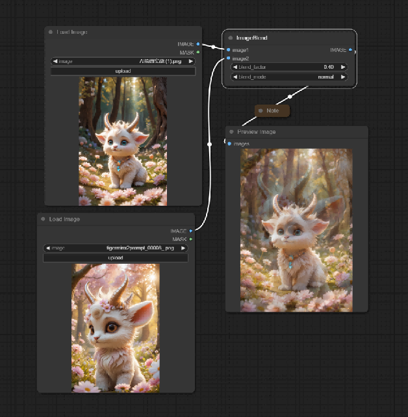Decrease blend_factor with the left arrow
408x417 pixels.
pyautogui.click(x=235, y=67)
